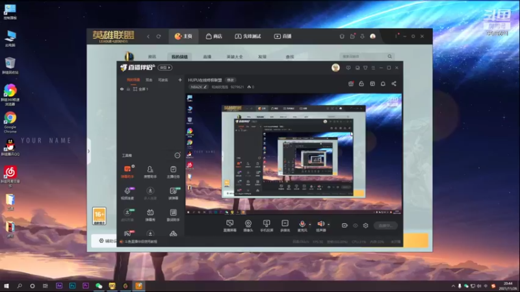Expand speaker options arrow
This screenshot has height=292, width=520.
coord(329,225)
